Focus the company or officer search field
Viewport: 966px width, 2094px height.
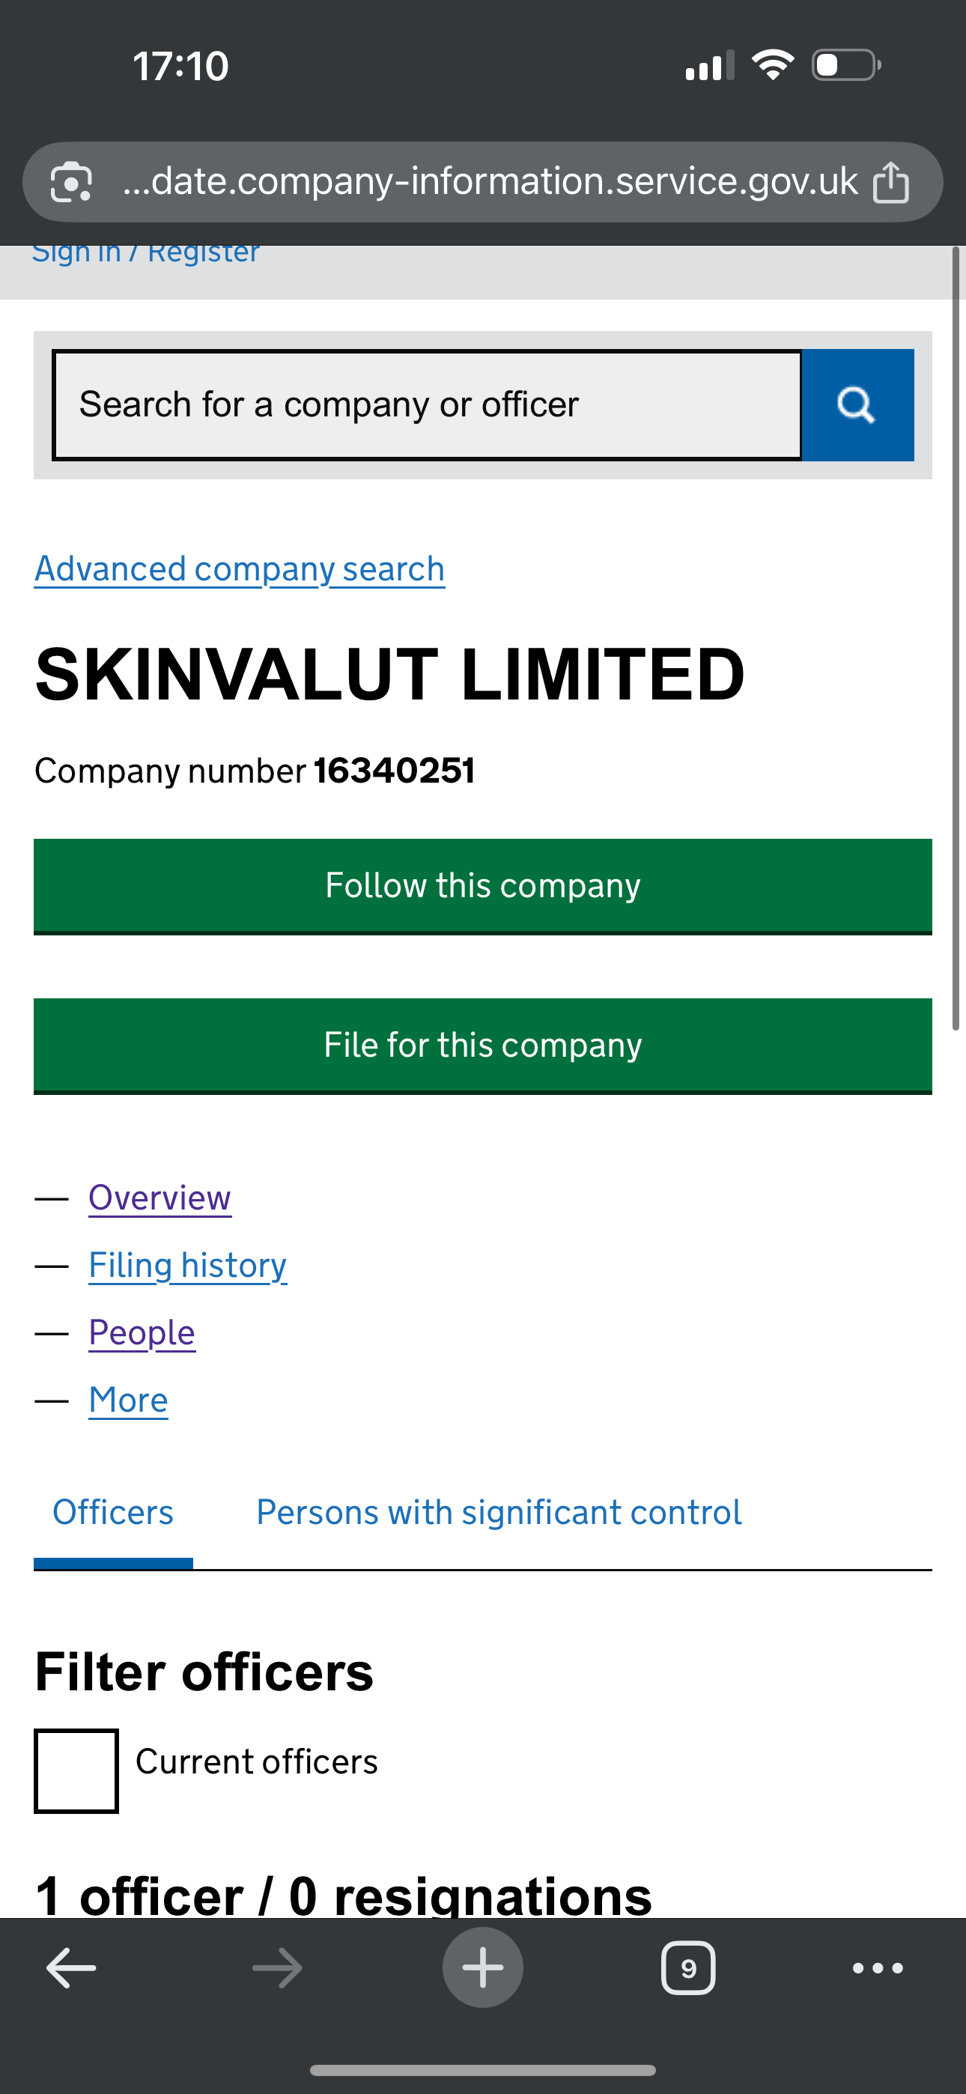(x=427, y=405)
